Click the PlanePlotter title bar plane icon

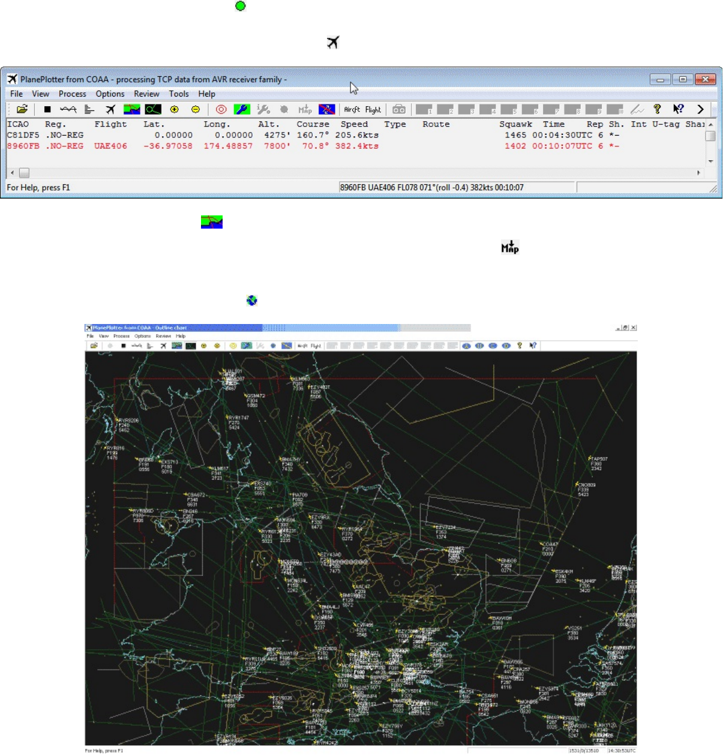[x=12, y=79]
